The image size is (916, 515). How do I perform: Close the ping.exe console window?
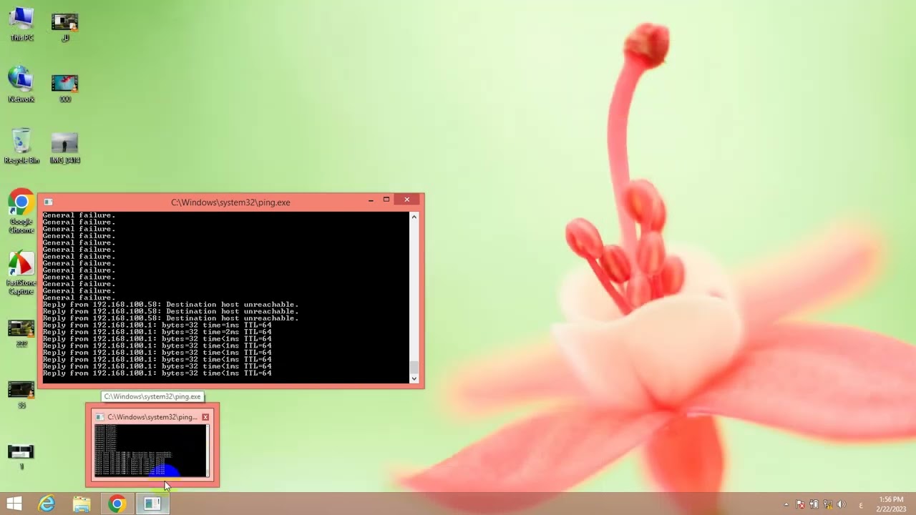click(x=406, y=200)
